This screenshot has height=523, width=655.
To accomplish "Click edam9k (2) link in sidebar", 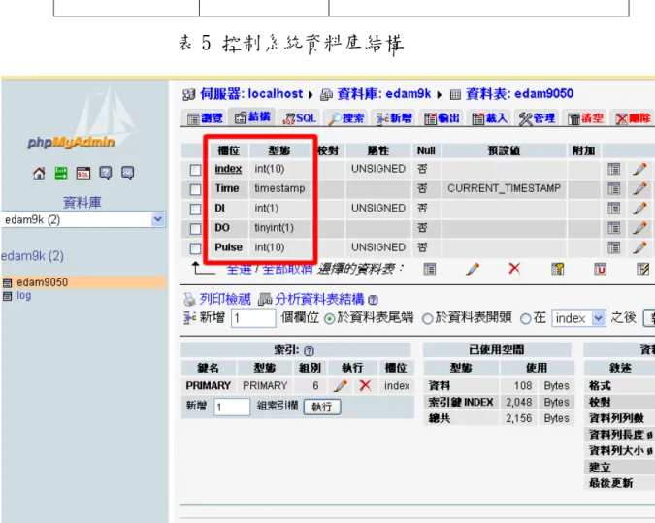I will click(x=32, y=255).
